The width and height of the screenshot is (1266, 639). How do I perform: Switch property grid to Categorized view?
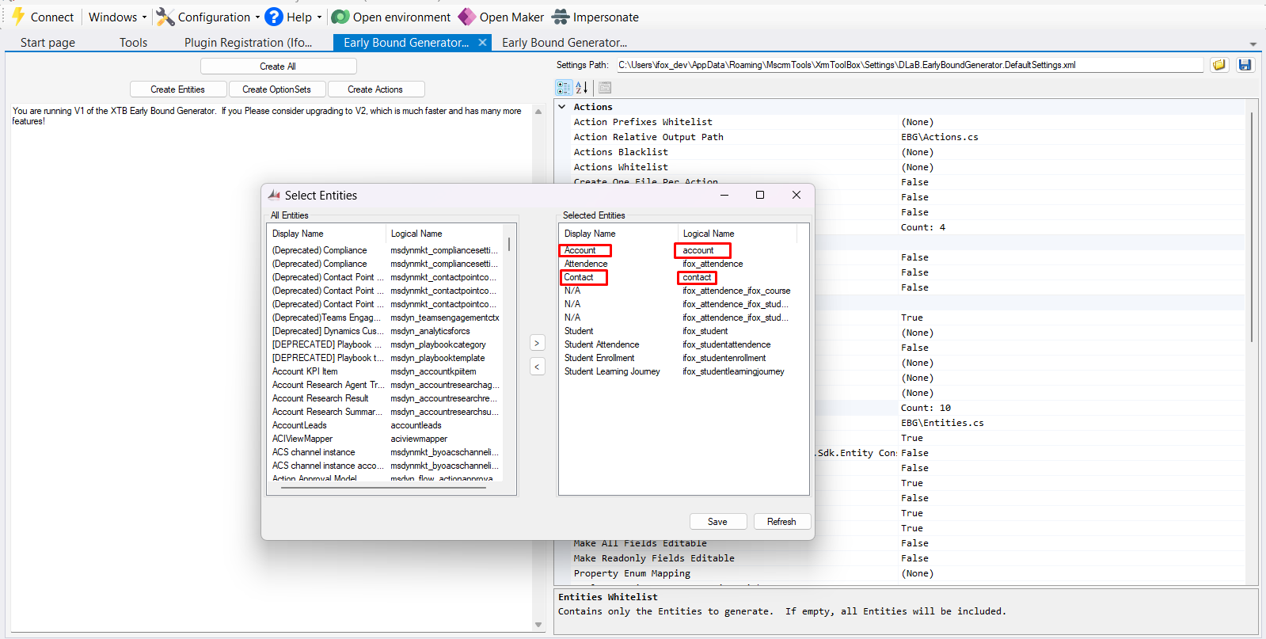[x=564, y=88]
